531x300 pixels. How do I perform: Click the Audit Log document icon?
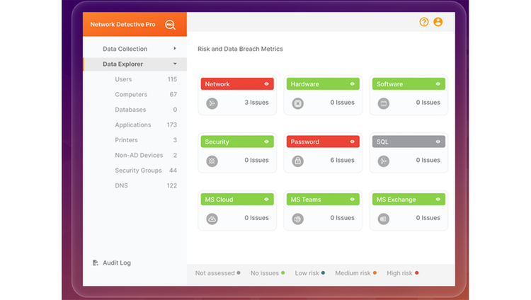[x=96, y=262]
